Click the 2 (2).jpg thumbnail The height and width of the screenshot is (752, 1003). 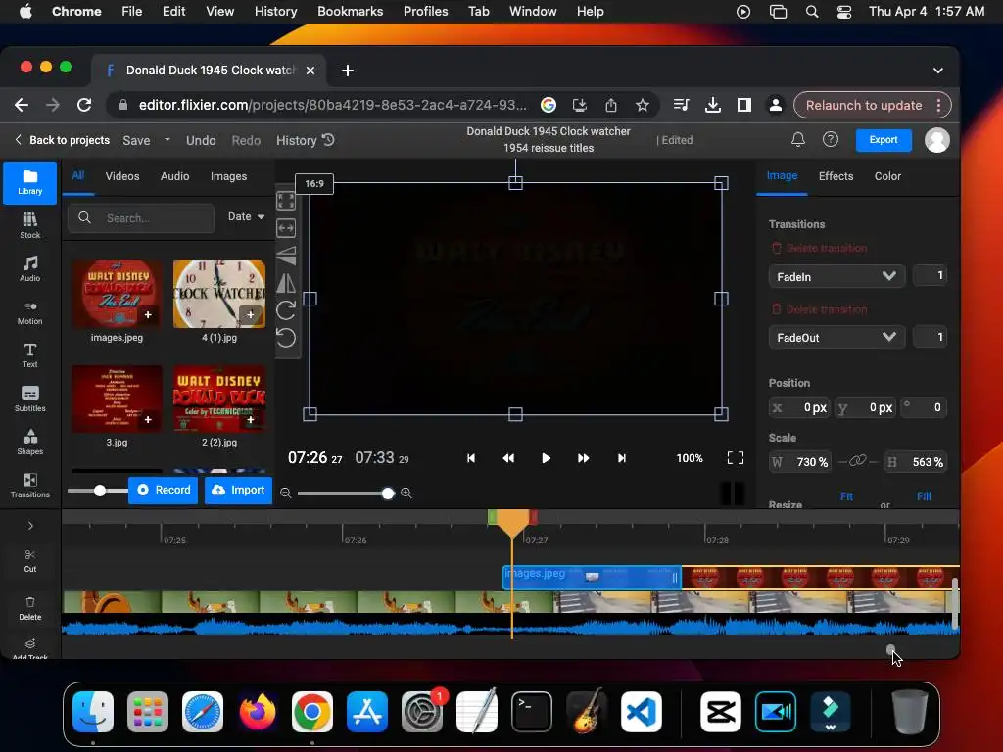pos(219,399)
